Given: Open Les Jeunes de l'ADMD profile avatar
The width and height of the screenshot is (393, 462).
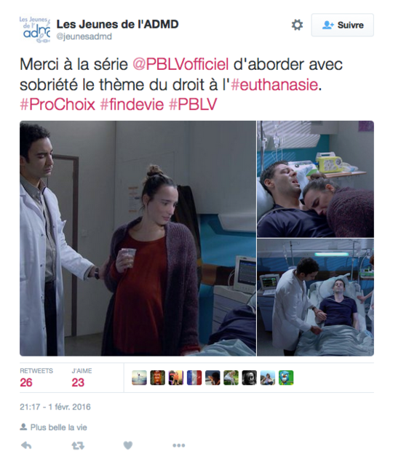Looking at the screenshot, I should coord(35,29).
